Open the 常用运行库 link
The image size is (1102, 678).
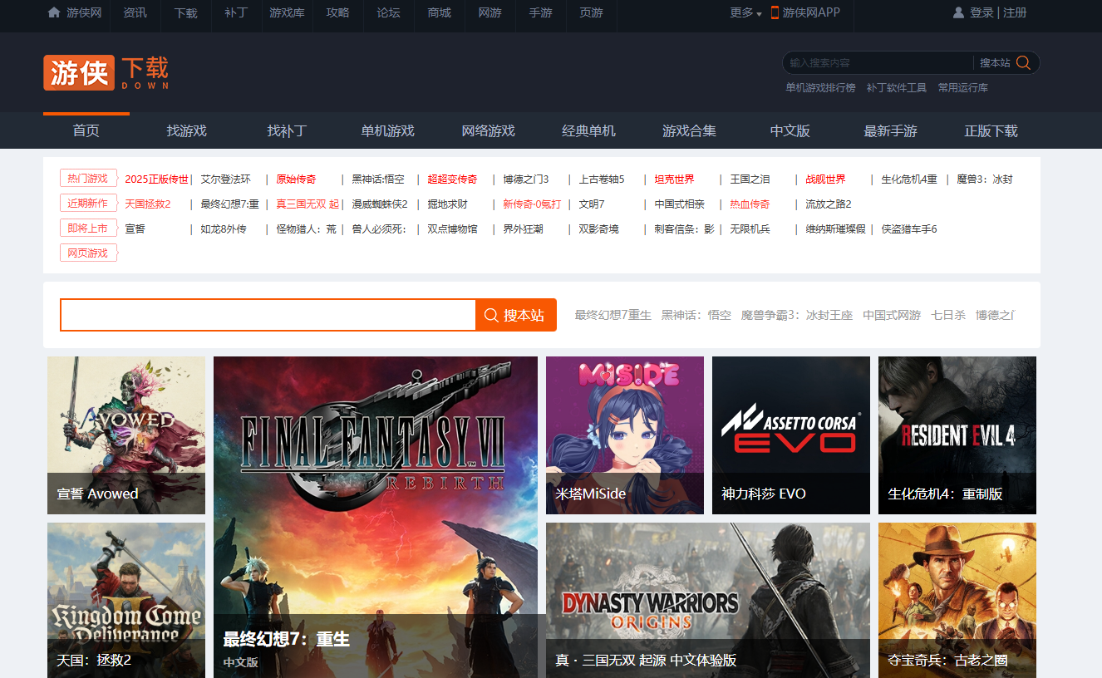point(962,88)
